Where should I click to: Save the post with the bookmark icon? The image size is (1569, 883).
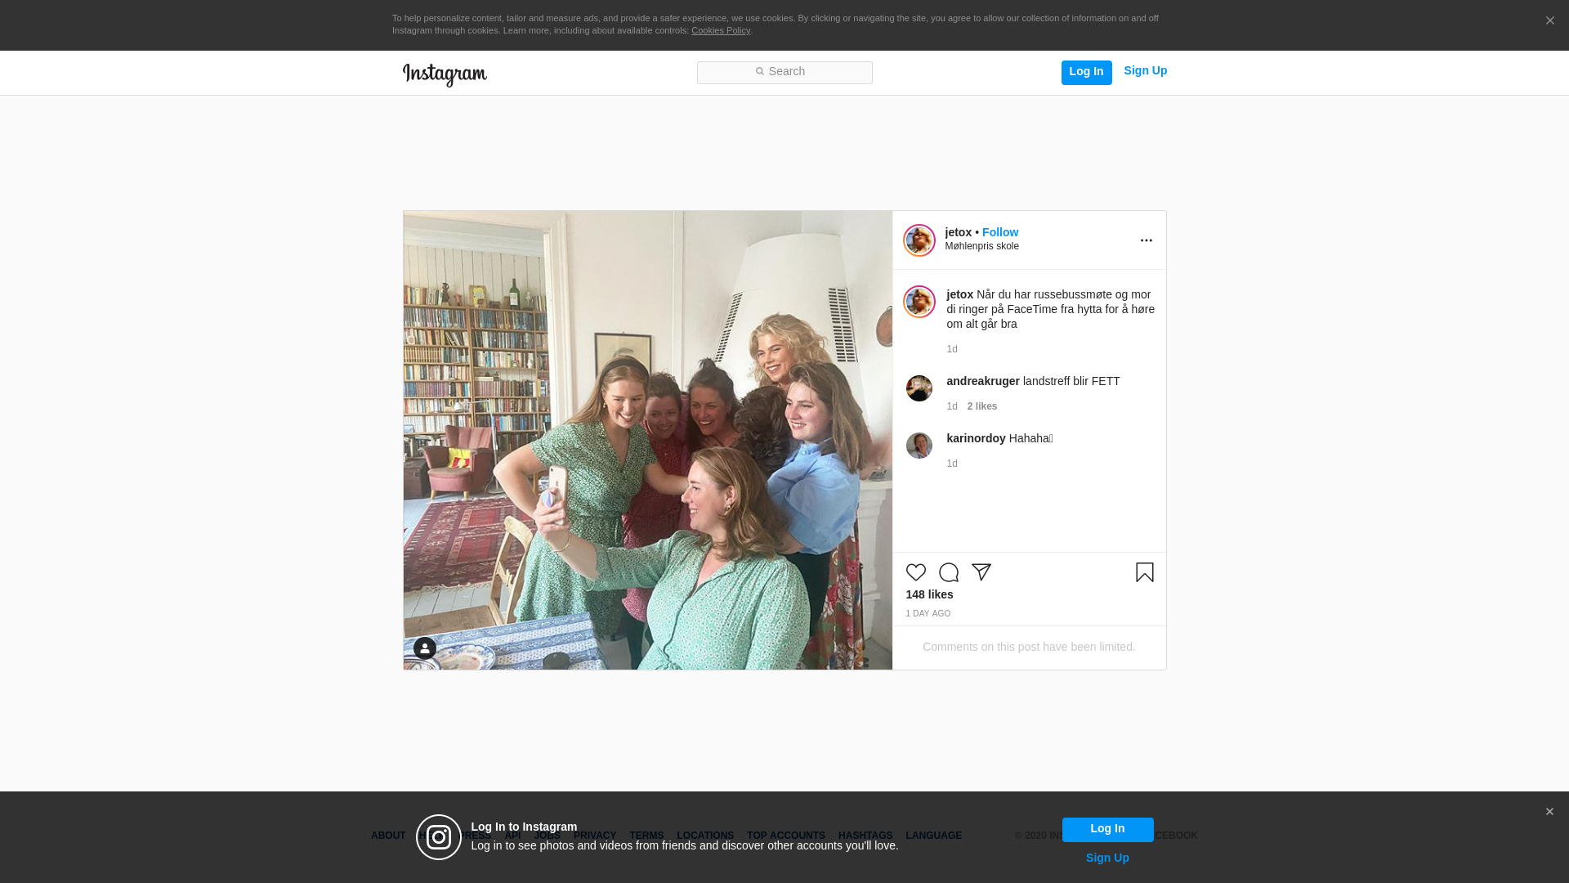tap(1144, 572)
